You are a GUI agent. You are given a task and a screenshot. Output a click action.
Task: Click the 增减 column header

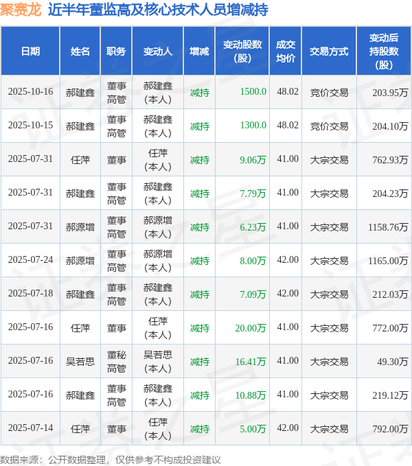coord(199,51)
